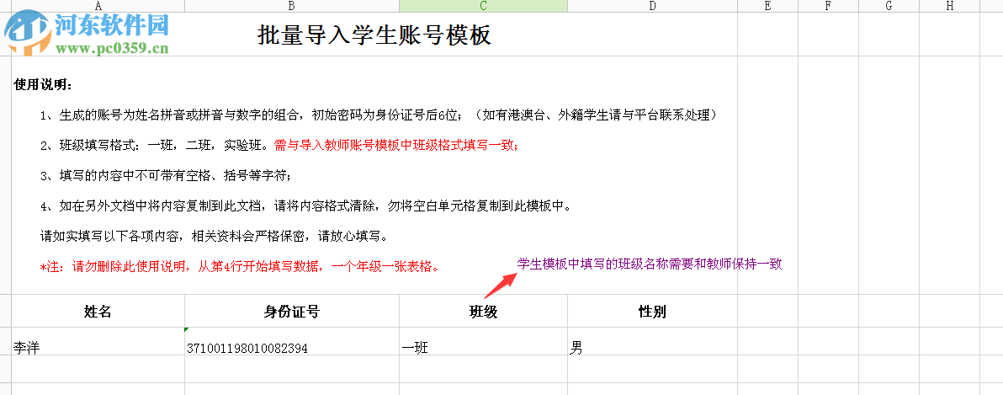Screen dimensions: 1003x395
Task: Select the 身份证号 header cell
Action: 292,312
